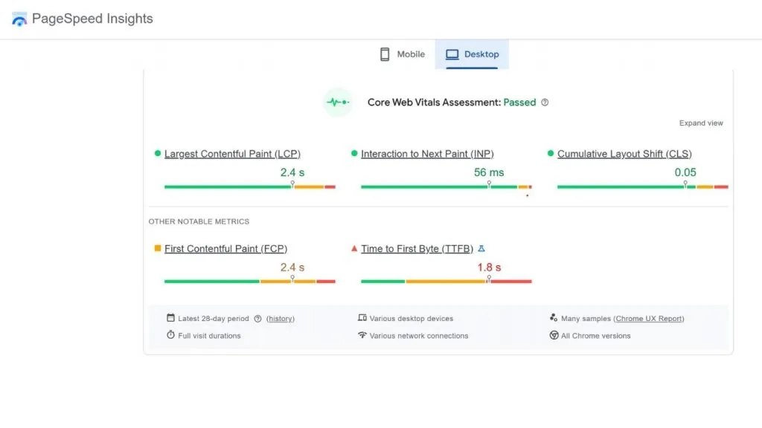
Task: Click green status dot next to CLS
Action: click(551, 153)
